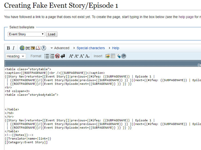Insert a bulleted list
The height and width of the screenshot is (150, 201).
click(47, 56)
